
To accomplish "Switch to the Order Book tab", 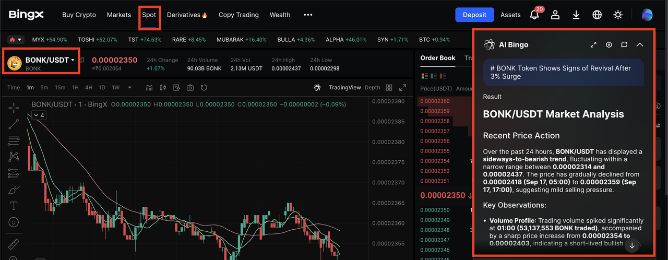I will [438, 58].
